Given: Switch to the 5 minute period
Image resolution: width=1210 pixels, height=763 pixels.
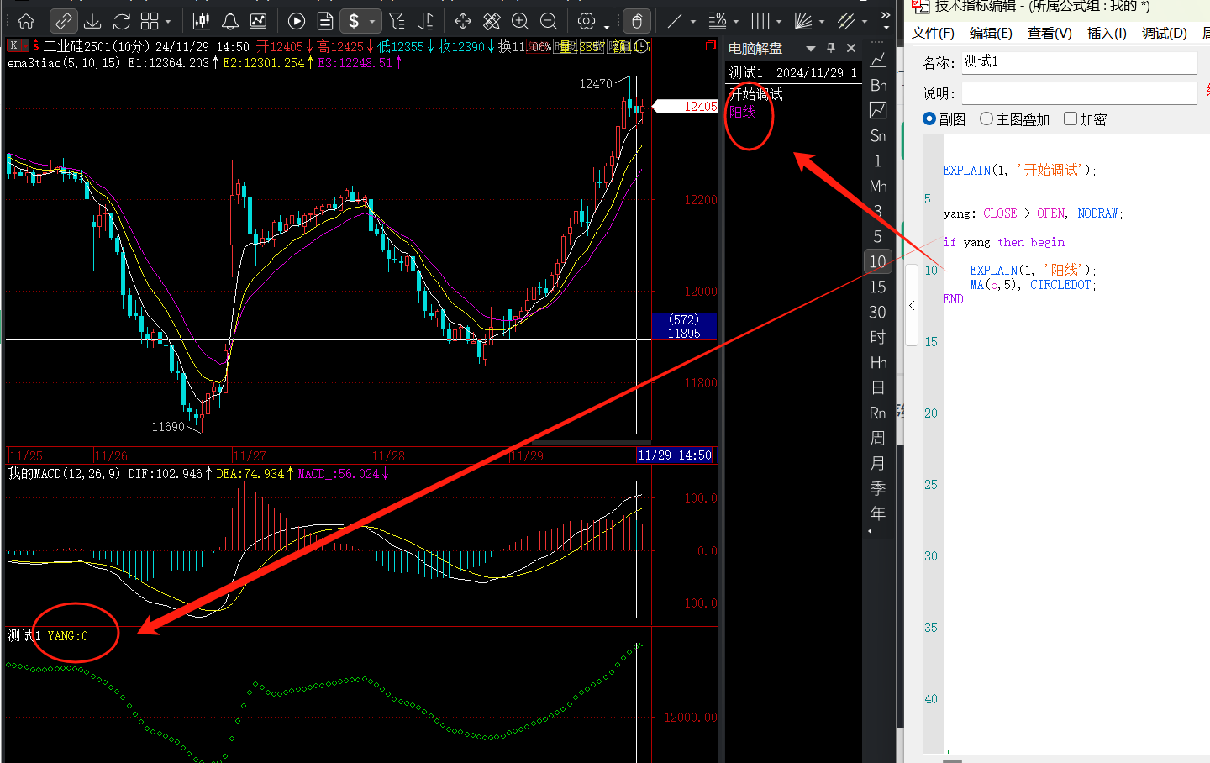Looking at the screenshot, I should (878, 236).
